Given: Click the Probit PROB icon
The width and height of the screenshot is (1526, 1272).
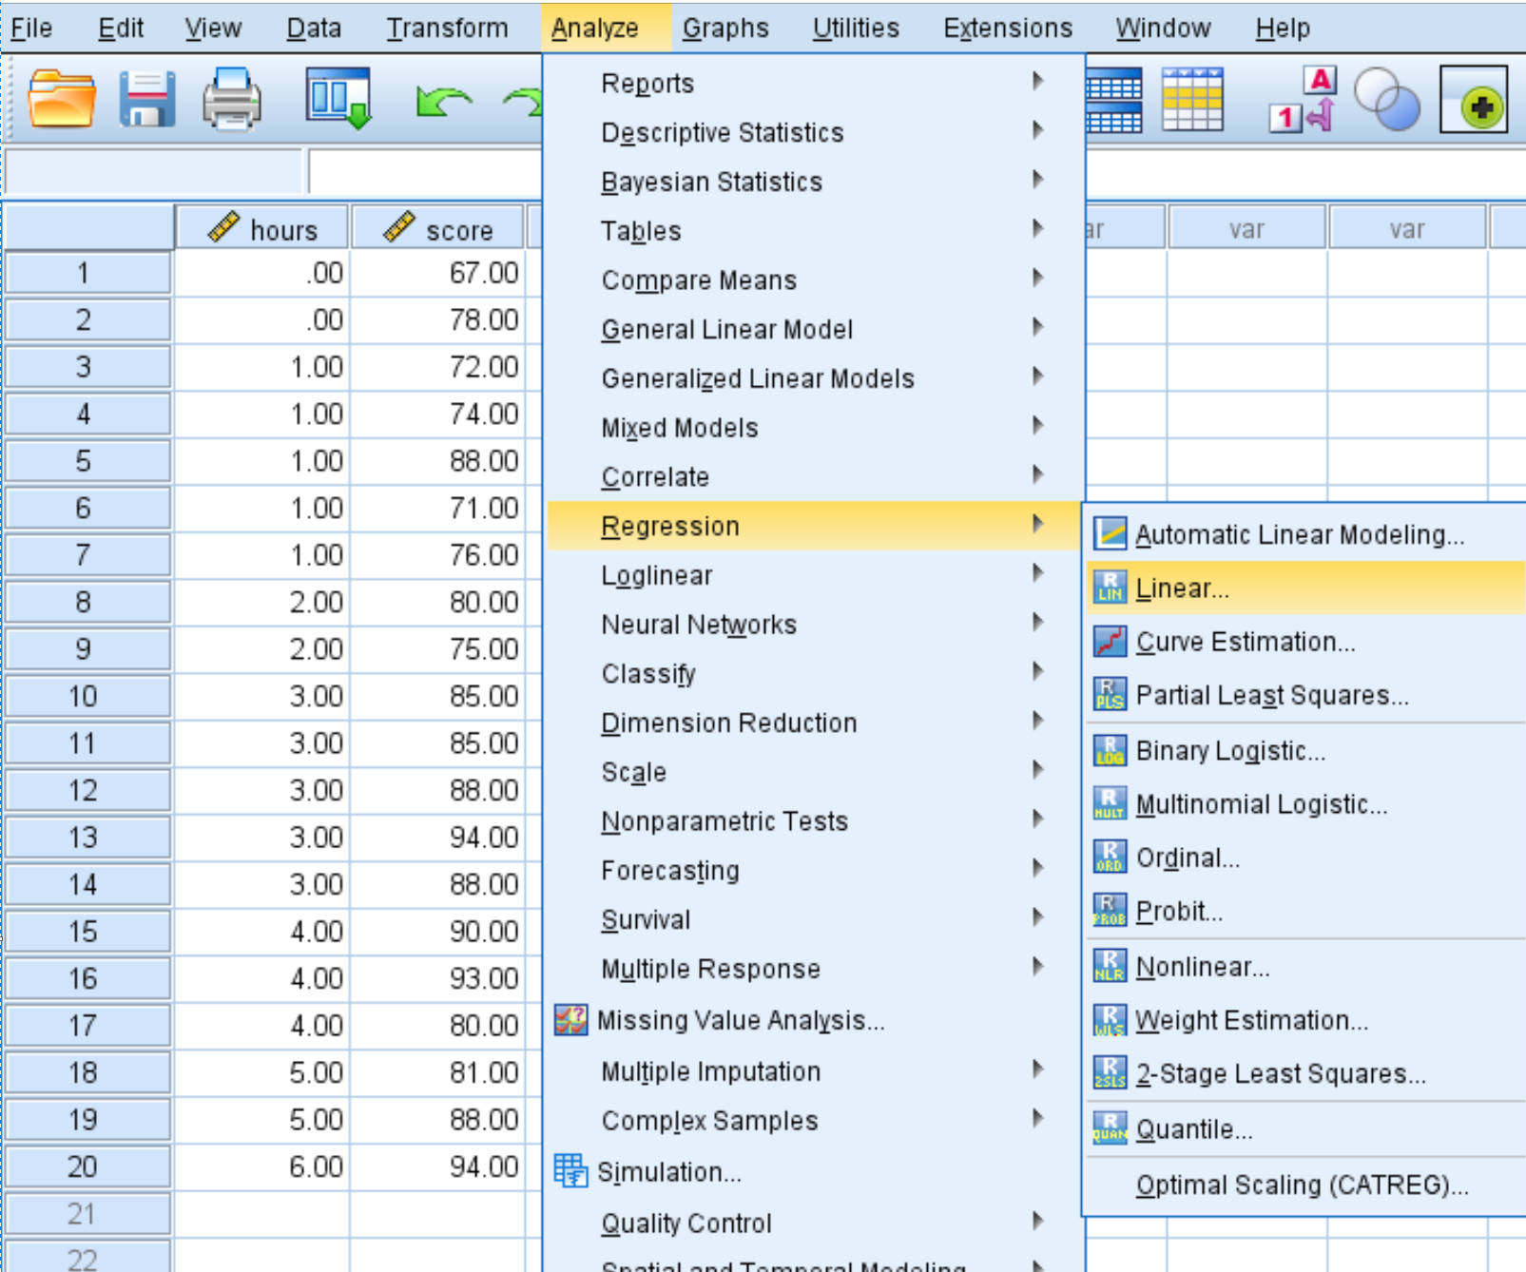Looking at the screenshot, I should pos(1110,911).
